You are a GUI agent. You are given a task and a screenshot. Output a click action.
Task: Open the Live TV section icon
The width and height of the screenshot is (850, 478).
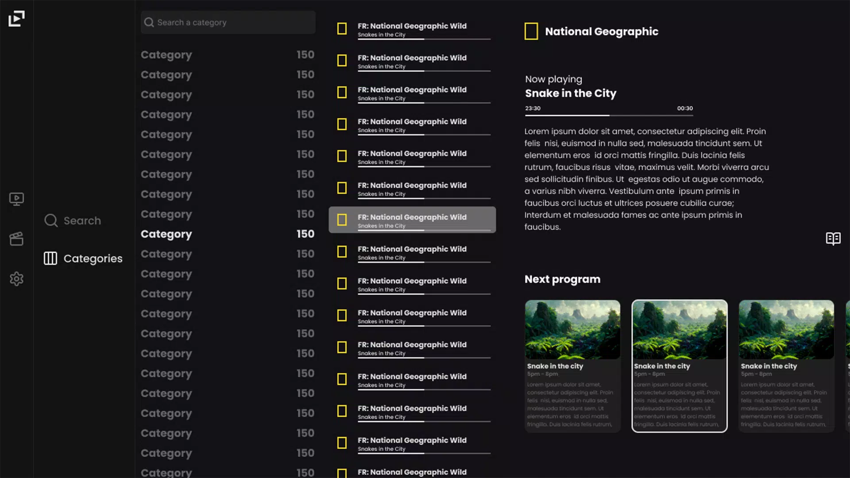[x=16, y=199]
